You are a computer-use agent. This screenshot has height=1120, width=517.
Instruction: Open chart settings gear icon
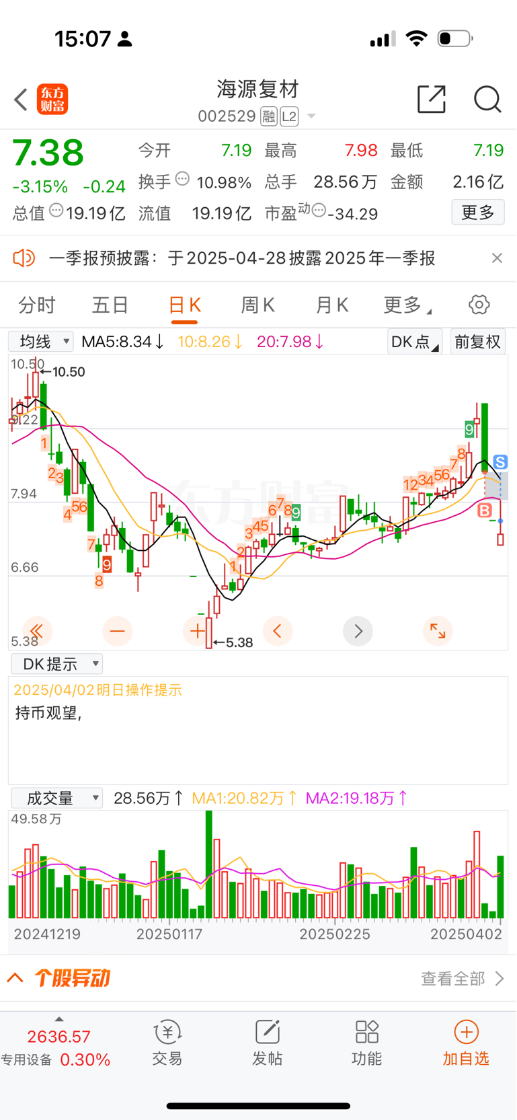pyautogui.click(x=479, y=305)
